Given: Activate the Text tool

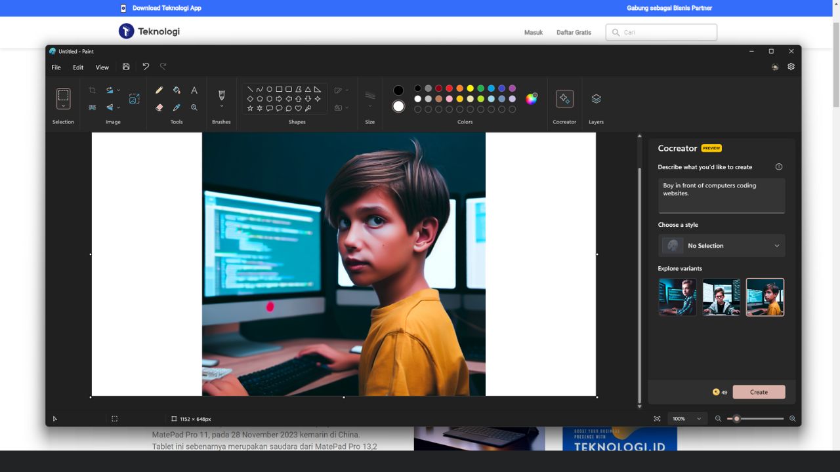Looking at the screenshot, I should (x=194, y=90).
